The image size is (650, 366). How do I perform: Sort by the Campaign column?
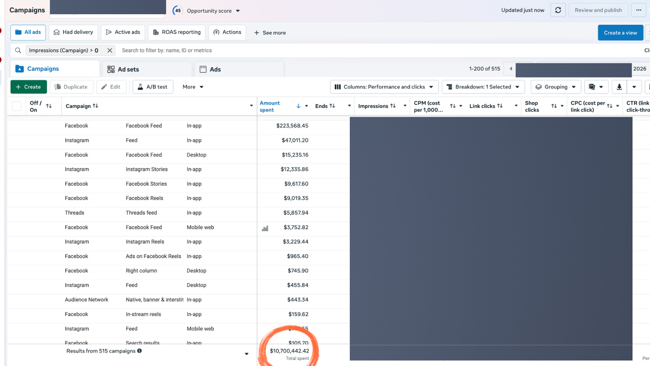click(x=95, y=106)
